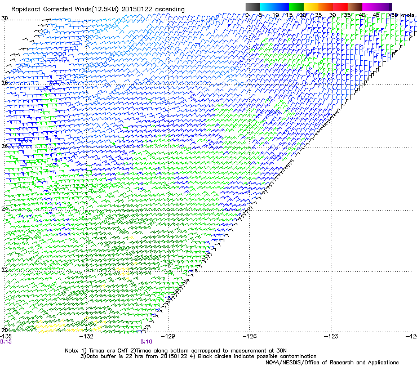
Task: Click the yellow 20-25 knots color segment
Action: coord(311,7)
